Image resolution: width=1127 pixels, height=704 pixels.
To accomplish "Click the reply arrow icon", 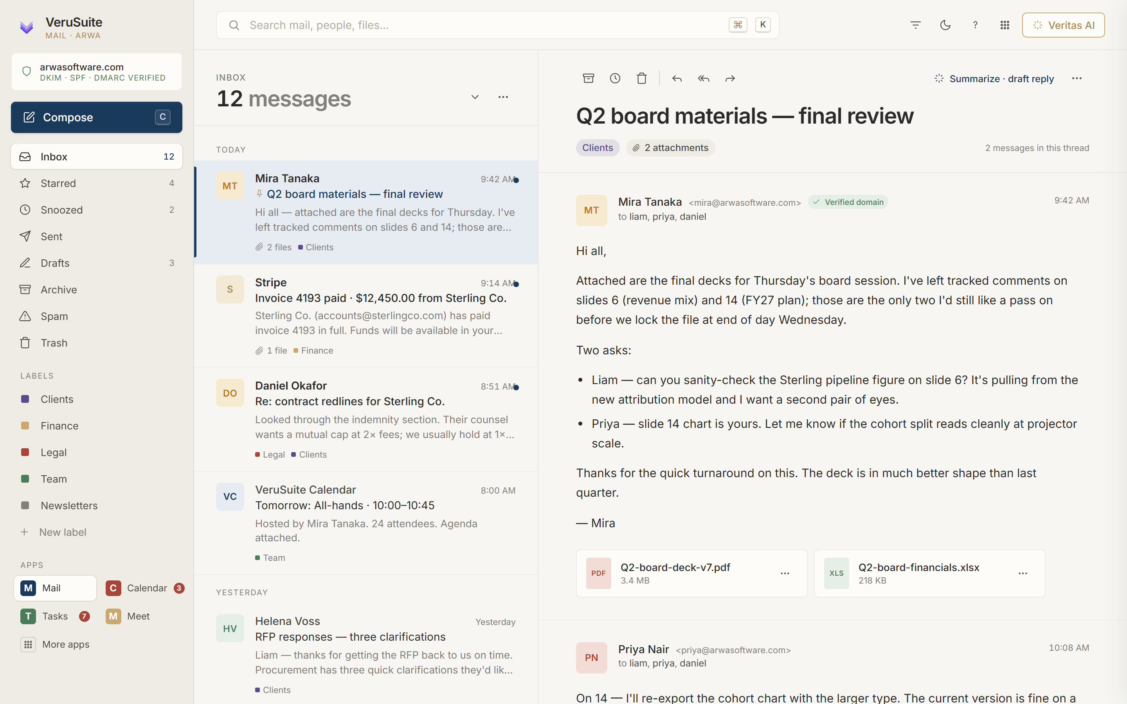I will click(x=677, y=78).
